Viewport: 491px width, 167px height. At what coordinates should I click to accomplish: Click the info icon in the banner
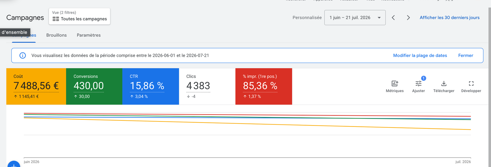[x=23, y=55]
